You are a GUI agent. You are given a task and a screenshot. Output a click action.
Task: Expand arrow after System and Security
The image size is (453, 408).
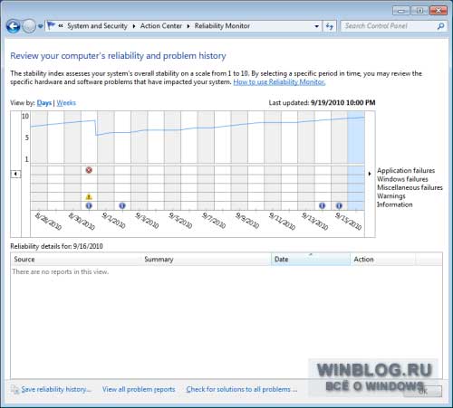(x=134, y=26)
